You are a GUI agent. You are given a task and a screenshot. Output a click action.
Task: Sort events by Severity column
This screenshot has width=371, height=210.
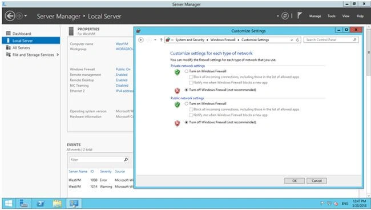[106, 171]
